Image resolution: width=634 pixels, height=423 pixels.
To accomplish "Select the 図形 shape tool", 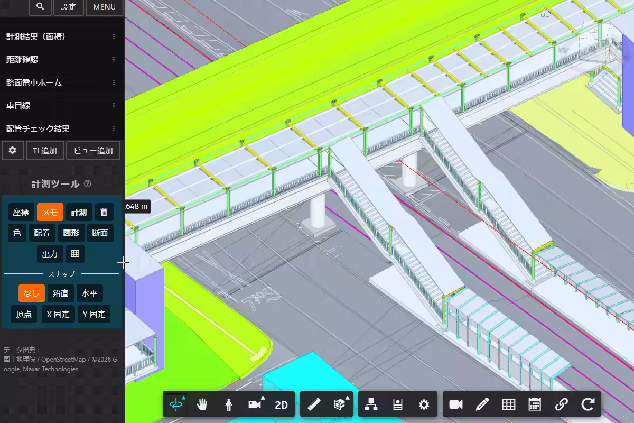I will click(71, 233).
